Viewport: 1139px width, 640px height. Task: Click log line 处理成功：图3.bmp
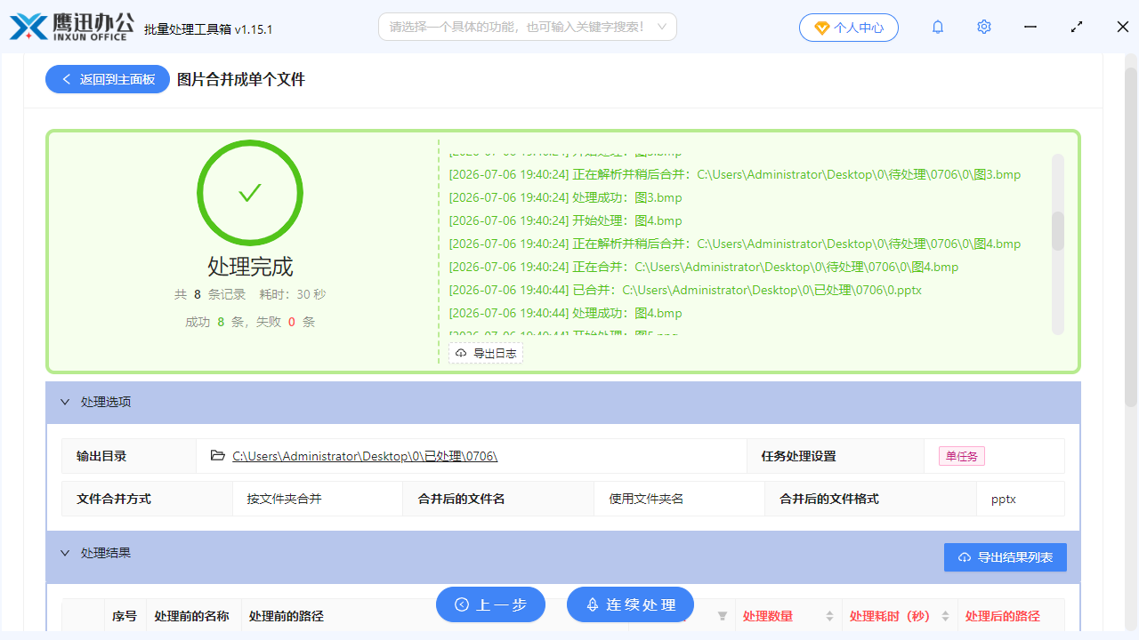coord(565,197)
